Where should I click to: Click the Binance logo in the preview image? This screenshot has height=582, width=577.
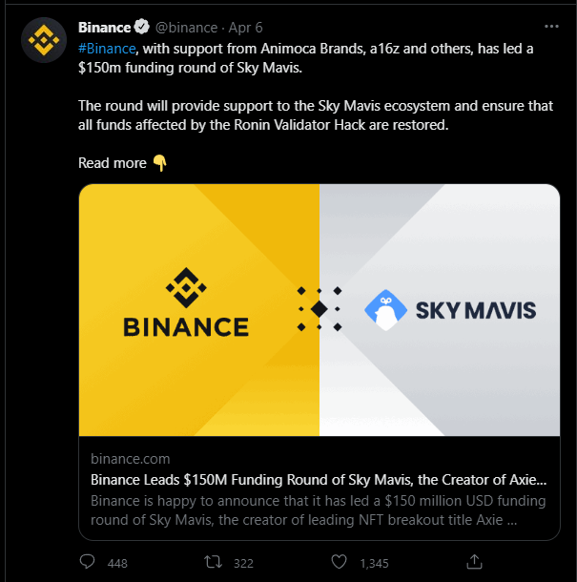(x=186, y=302)
